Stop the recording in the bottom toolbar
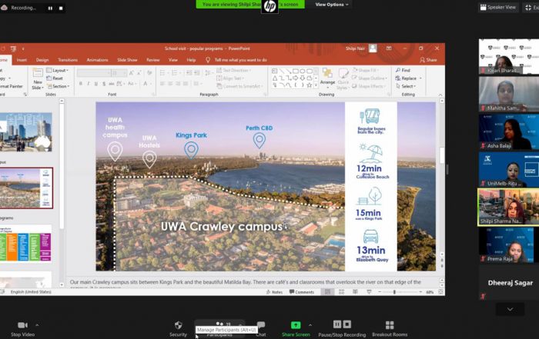Screen dimensions: 539x339 (x=347, y=324)
